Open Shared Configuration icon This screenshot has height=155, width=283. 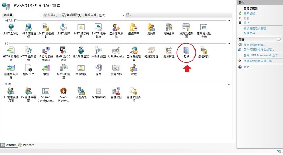[x=46, y=92]
